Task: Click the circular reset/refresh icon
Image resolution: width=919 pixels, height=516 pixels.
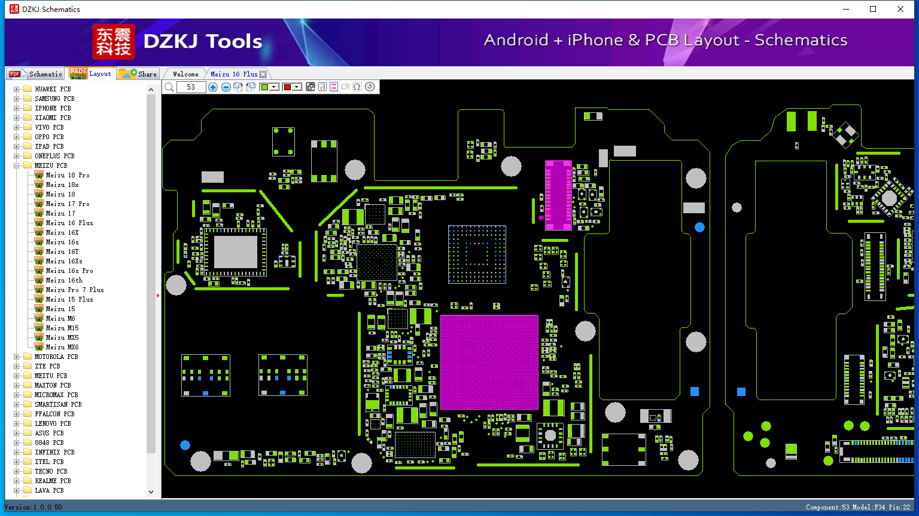Action: tap(370, 87)
